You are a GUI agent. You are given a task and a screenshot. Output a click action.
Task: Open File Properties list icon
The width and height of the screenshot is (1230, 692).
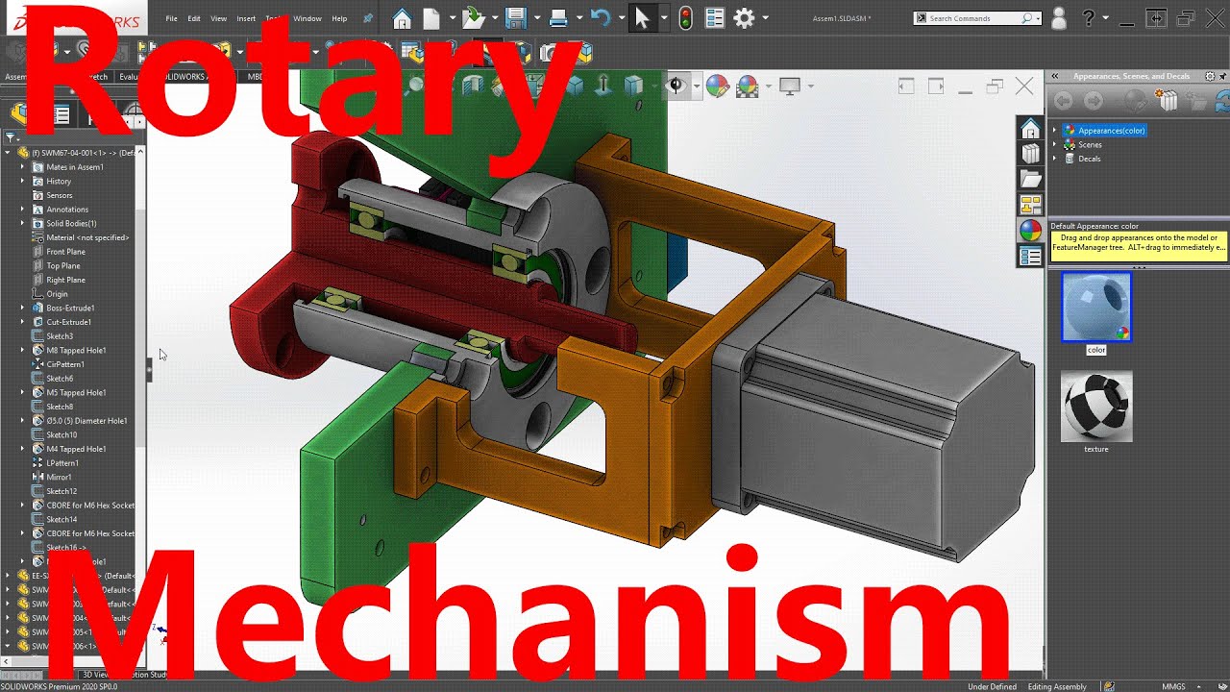(714, 18)
